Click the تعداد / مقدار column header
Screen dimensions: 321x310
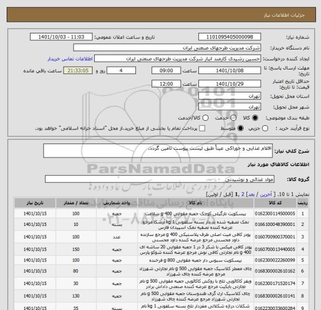point(76,203)
